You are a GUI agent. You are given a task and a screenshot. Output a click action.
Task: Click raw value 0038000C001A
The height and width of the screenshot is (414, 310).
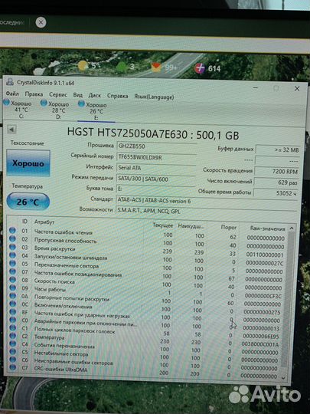[260, 344]
